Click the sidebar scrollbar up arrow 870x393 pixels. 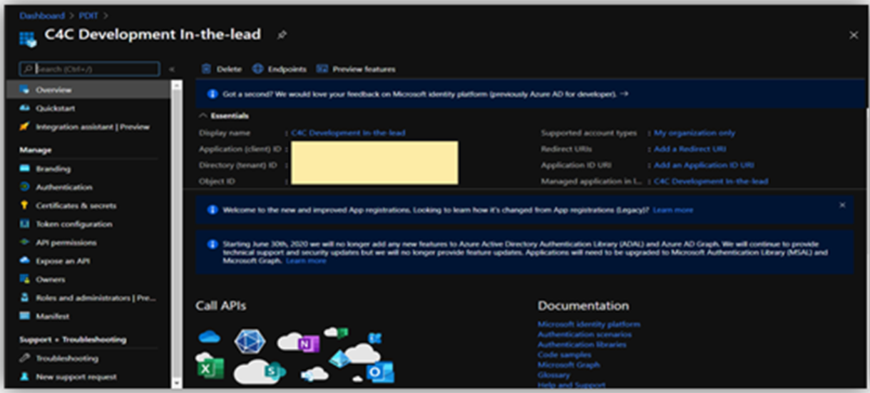[x=177, y=84]
